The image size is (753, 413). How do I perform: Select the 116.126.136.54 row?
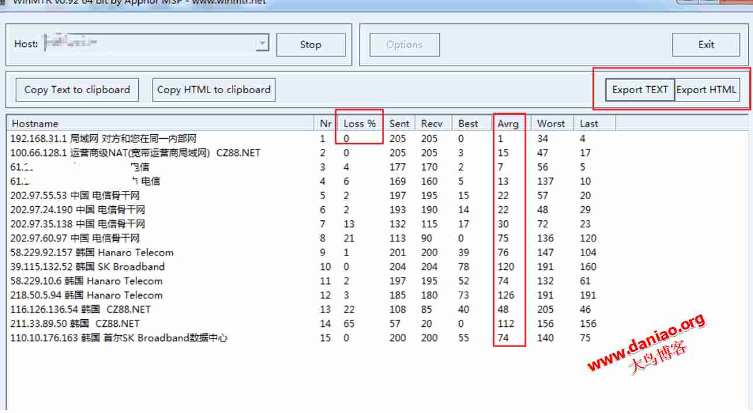click(310, 309)
